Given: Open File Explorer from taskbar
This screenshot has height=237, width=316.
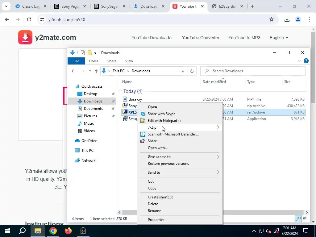Looking at the screenshot, I should [38, 231].
